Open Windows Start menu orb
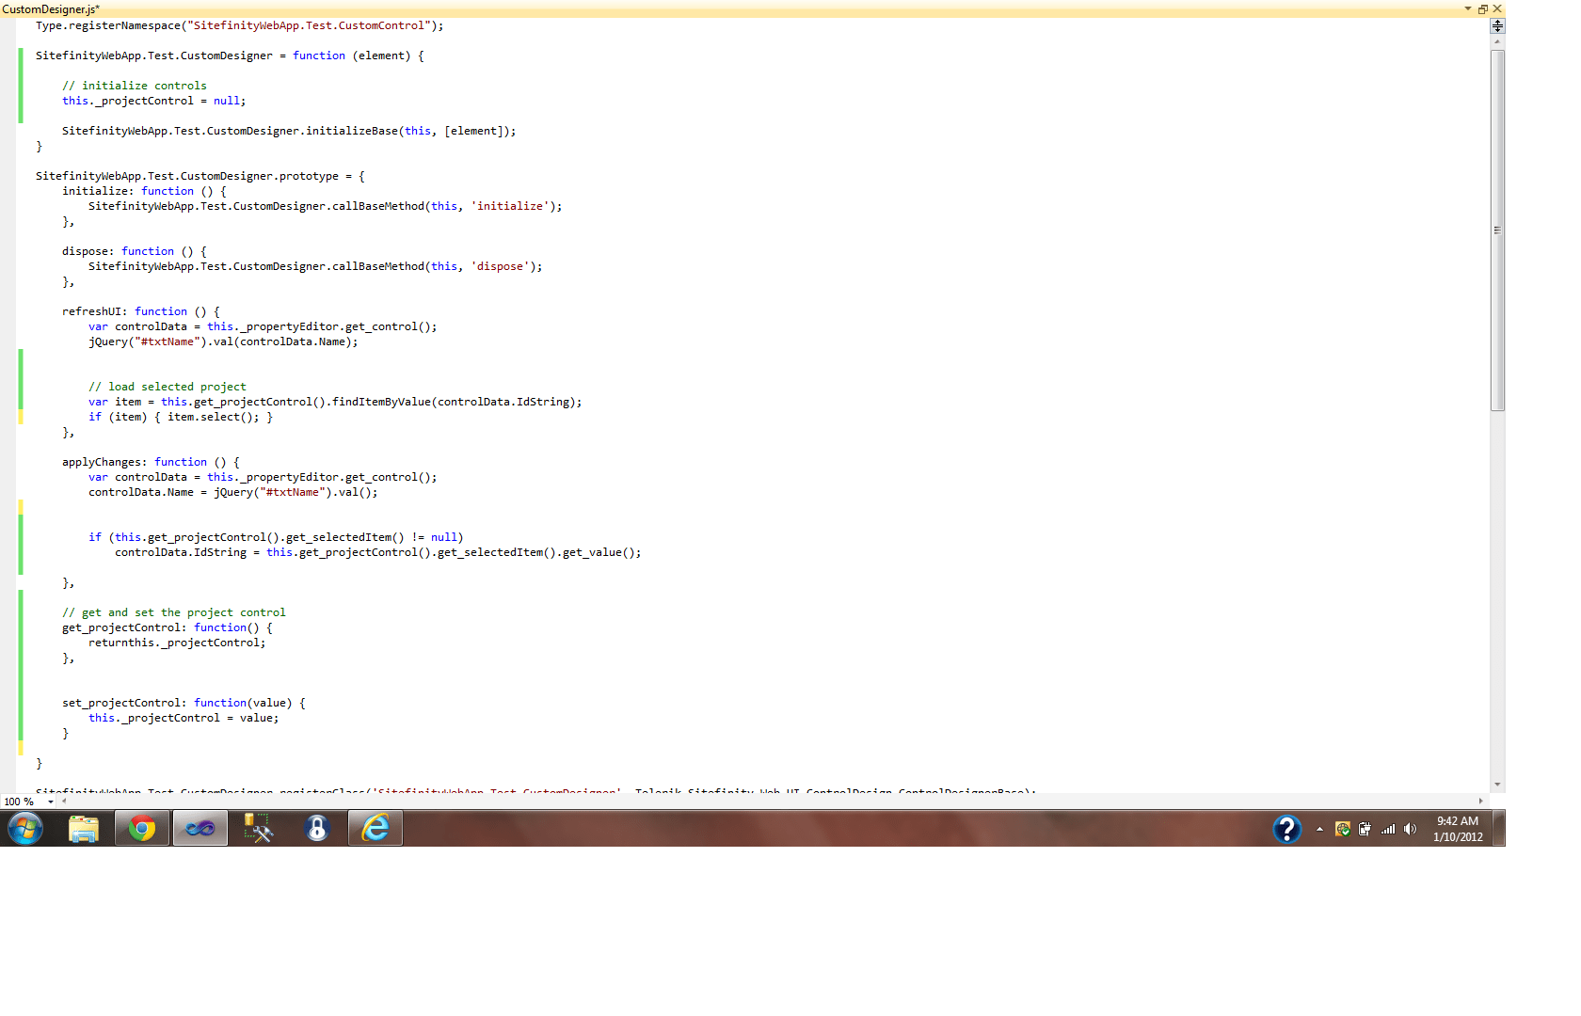 click(25, 829)
